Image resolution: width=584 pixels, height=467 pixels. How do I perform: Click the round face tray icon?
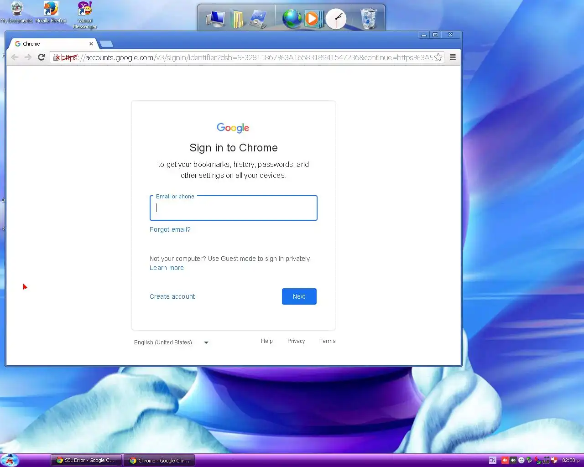pos(521,460)
